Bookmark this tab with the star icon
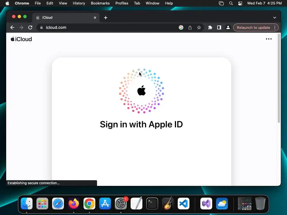Image resolution: width=287 pixels, height=215 pixels. (x=199, y=27)
